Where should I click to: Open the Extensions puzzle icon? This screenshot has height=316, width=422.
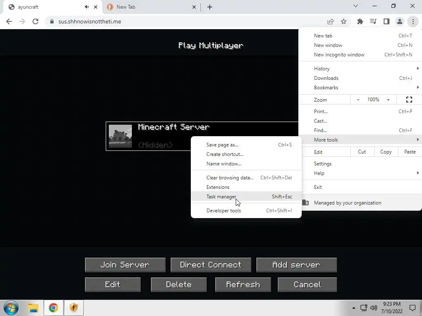[x=360, y=21]
